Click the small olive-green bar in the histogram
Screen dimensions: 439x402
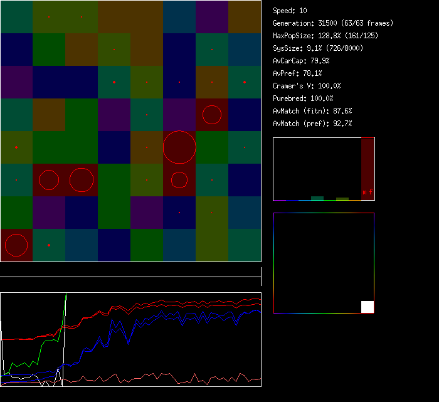click(342, 199)
